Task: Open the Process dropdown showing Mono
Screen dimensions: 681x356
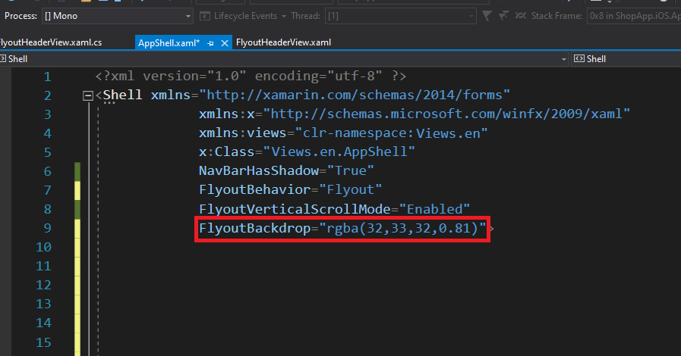Action: (118, 16)
